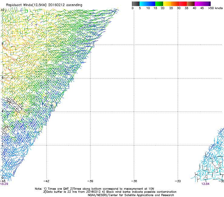Click the '>50 knots' legend label
The image size is (224, 197).
coord(215,8)
